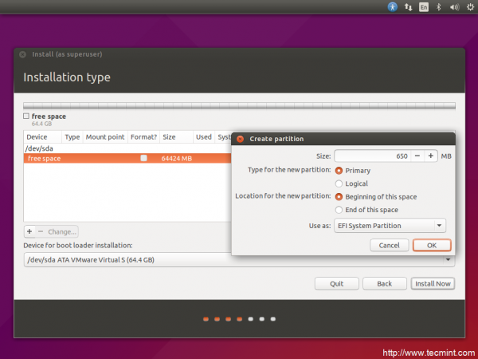This screenshot has height=359, width=478.
Task: Click OK to create the partition
Action: [x=431, y=246]
